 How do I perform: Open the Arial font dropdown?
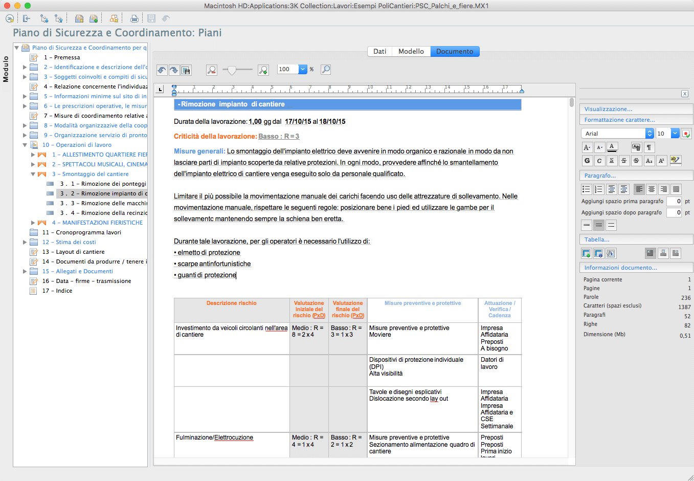tap(618, 134)
